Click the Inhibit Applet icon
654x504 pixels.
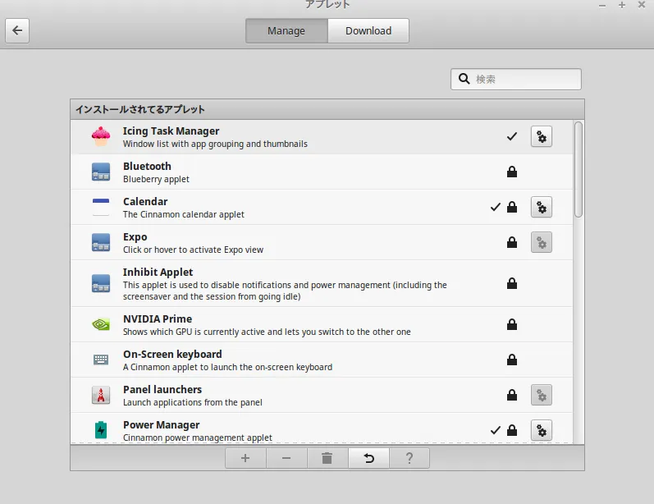coord(101,283)
